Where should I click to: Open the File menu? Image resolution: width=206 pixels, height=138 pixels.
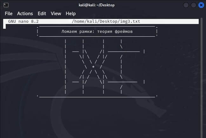(x=9, y=14)
